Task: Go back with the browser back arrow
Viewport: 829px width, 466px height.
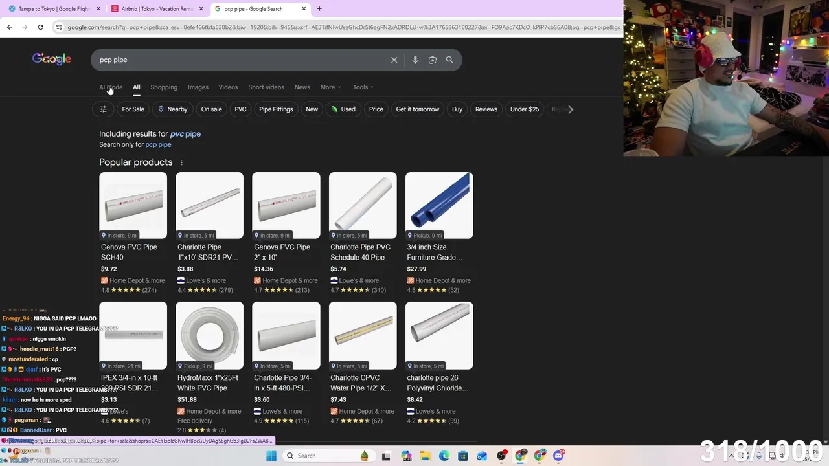Action: coord(10,27)
